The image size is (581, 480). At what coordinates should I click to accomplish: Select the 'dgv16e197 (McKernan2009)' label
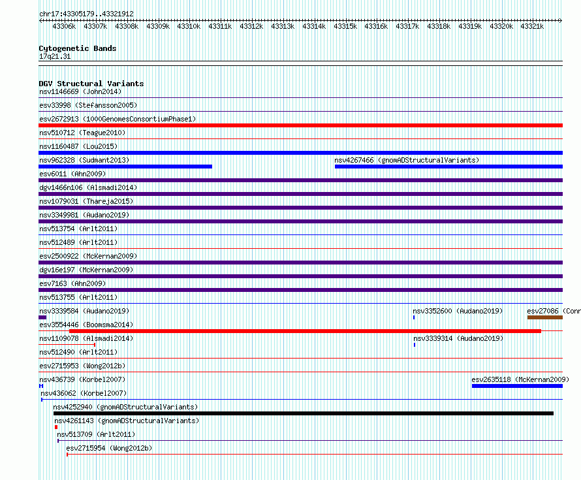[86, 270]
